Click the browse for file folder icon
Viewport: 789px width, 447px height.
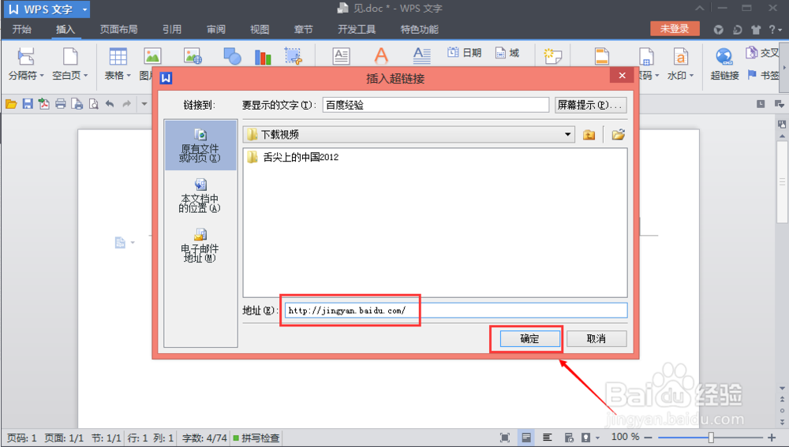(619, 135)
